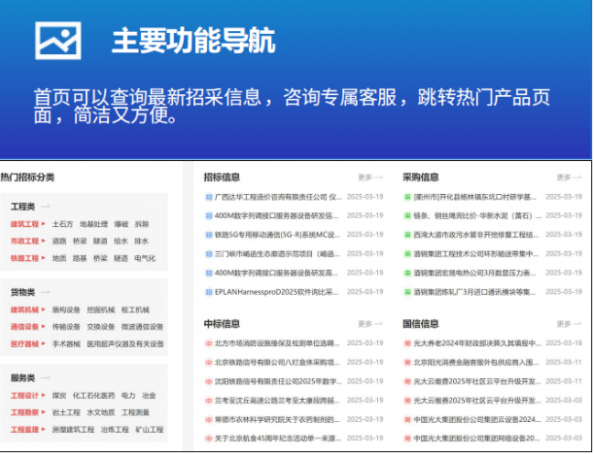Click red 中 icon beside 北方市场消防设施 entry
The width and height of the screenshot is (594, 454).
(x=209, y=343)
